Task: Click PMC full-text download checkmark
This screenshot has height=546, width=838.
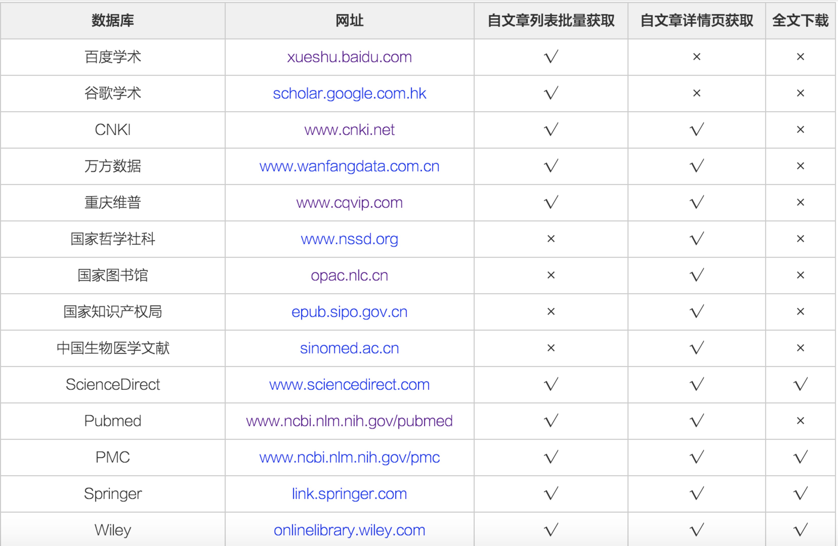Action: [x=800, y=457]
